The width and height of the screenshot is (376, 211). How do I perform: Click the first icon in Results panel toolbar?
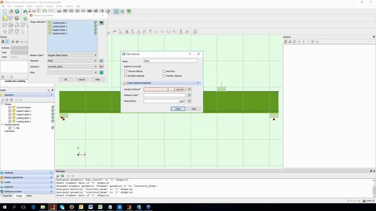[2, 42]
